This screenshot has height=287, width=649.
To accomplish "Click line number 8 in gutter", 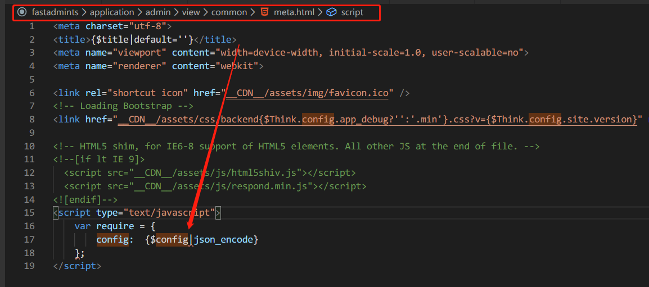I will click(32, 120).
